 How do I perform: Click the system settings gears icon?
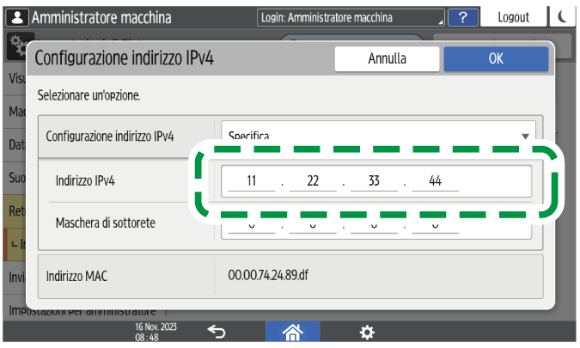17,46
